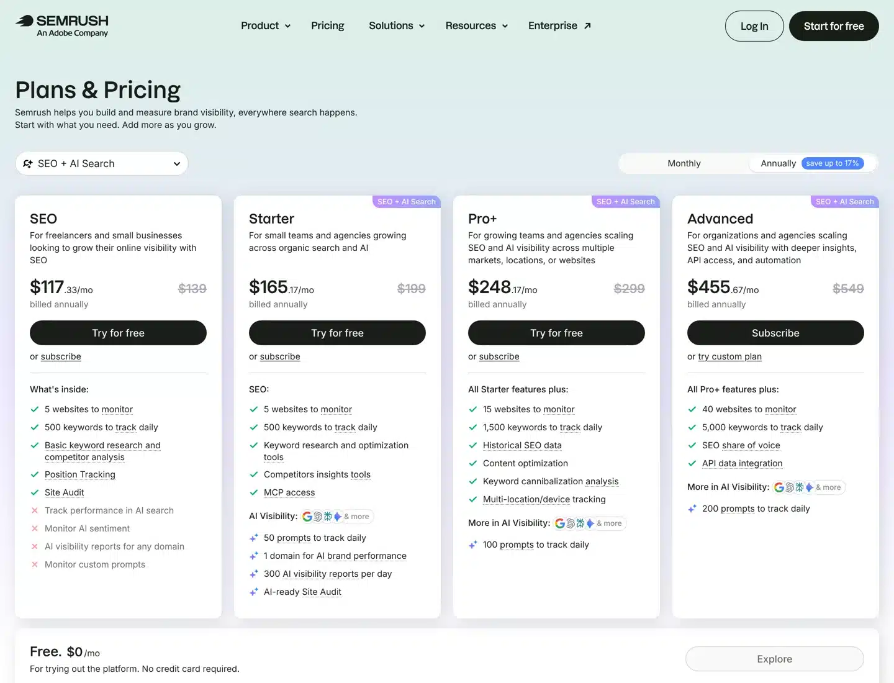Click subscribe link under SEO plan
Image resolution: width=894 pixels, height=683 pixels.
tap(61, 356)
